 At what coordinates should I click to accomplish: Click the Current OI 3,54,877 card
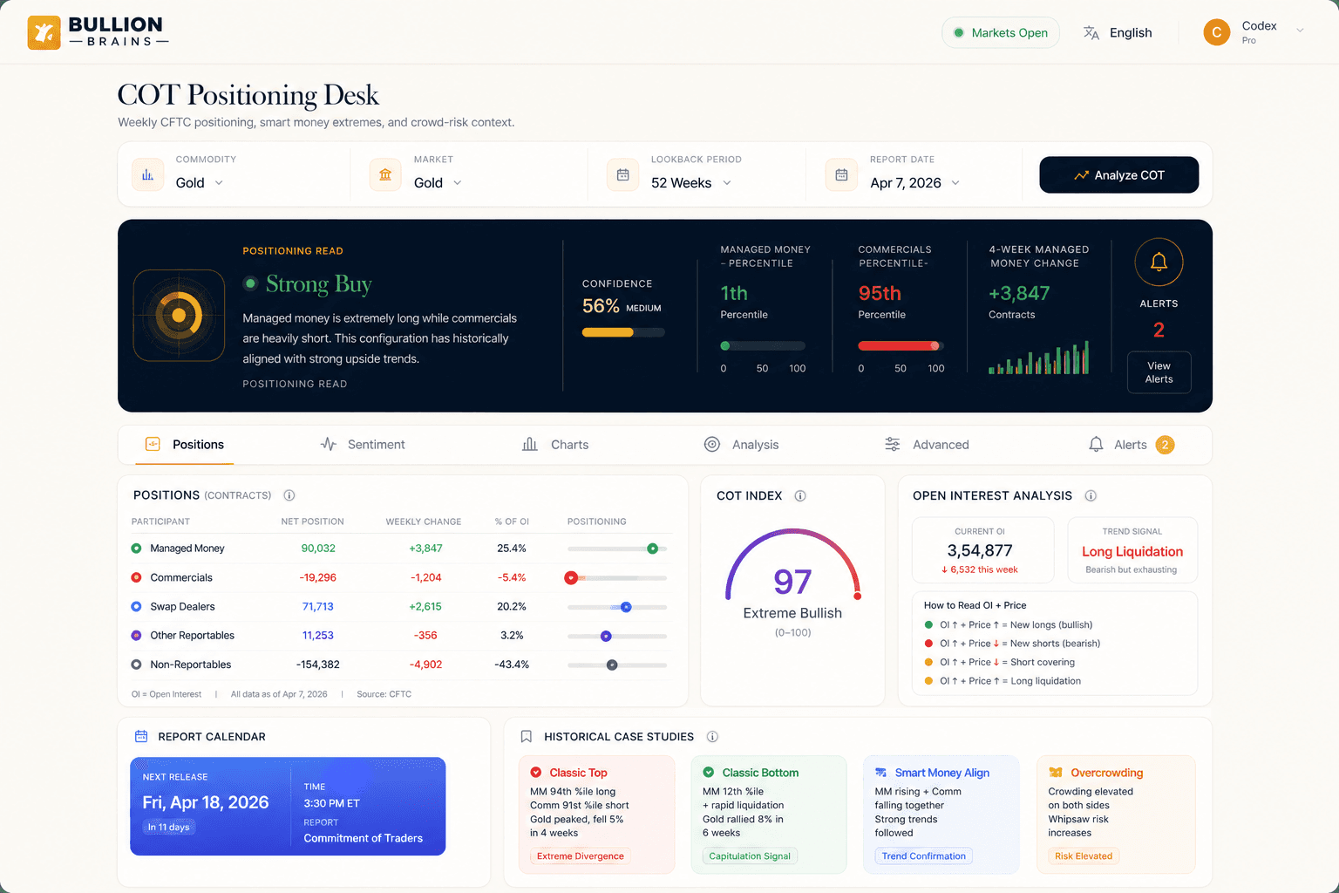982,550
